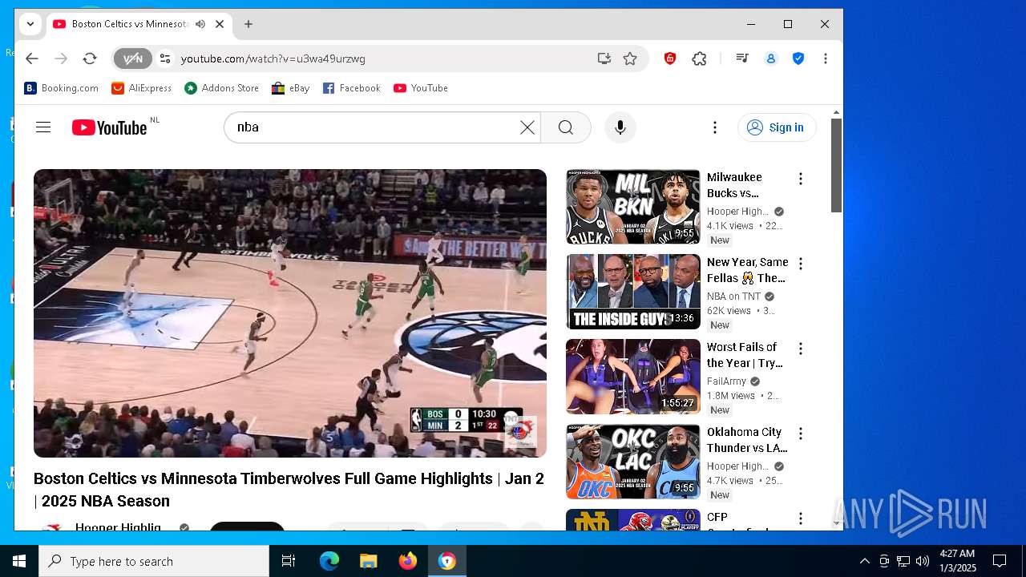This screenshot has height=577, width=1026.
Task: Open Addons Store bookmark
Action: [x=222, y=88]
